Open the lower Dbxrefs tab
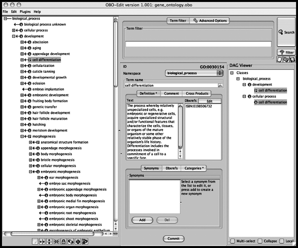The height and width of the screenshot is (248, 298). 171,168
